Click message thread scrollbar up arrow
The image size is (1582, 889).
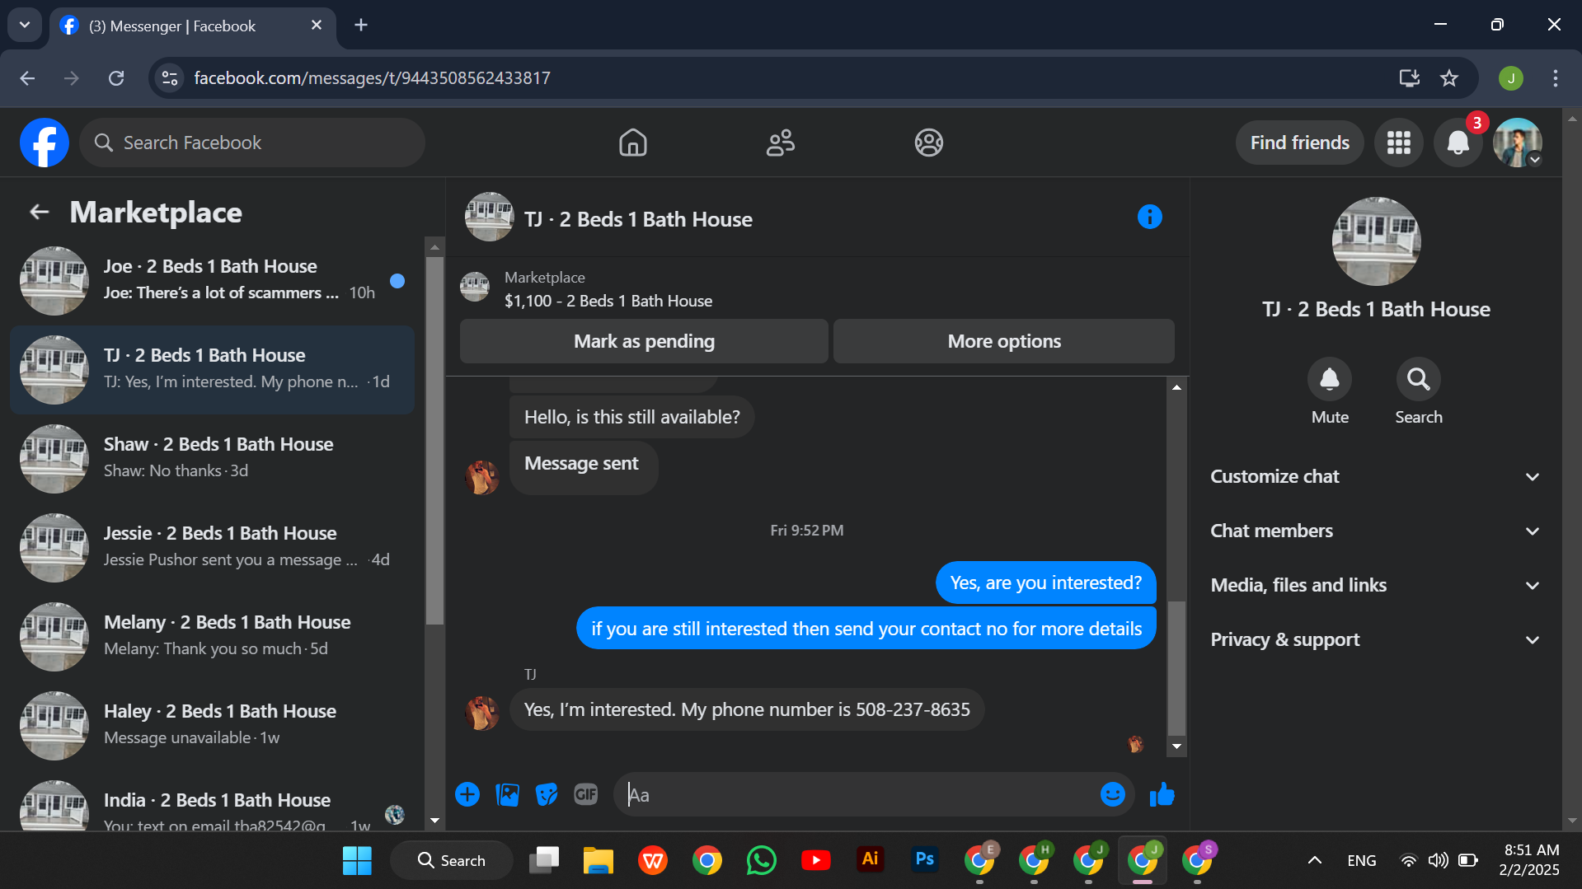point(1176,387)
